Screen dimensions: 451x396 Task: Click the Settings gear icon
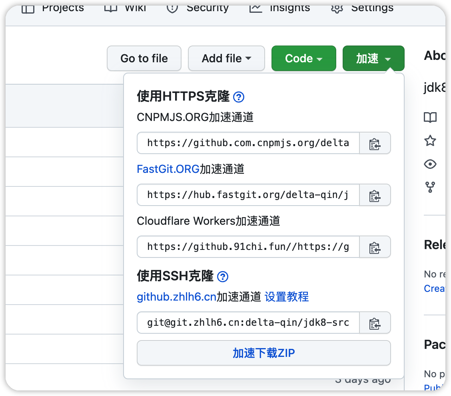point(337,9)
